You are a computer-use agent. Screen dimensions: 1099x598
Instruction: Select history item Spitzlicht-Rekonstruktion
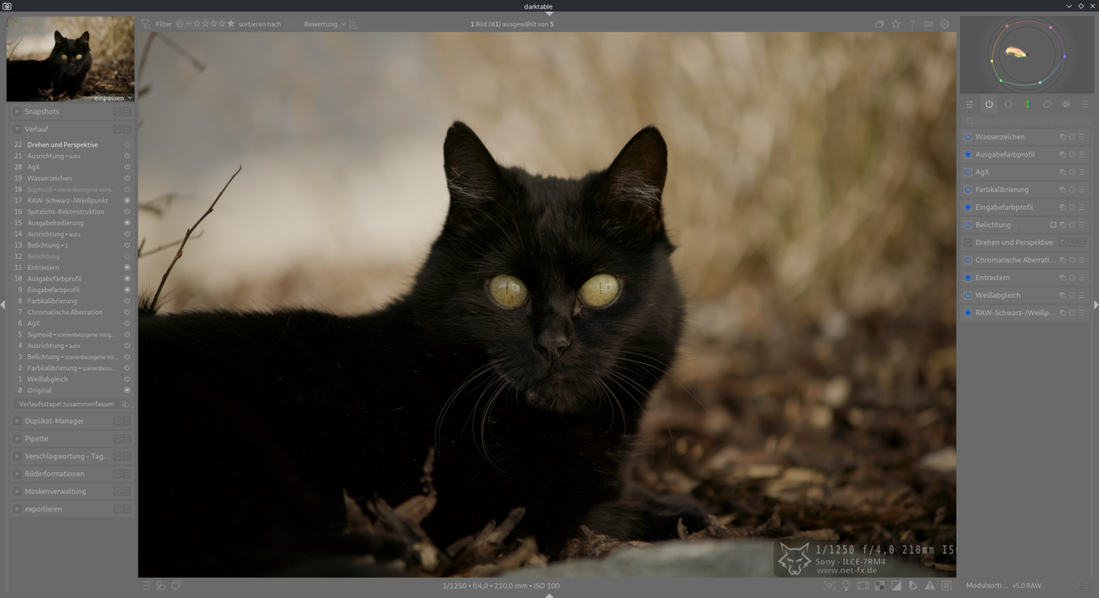tap(65, 211)
